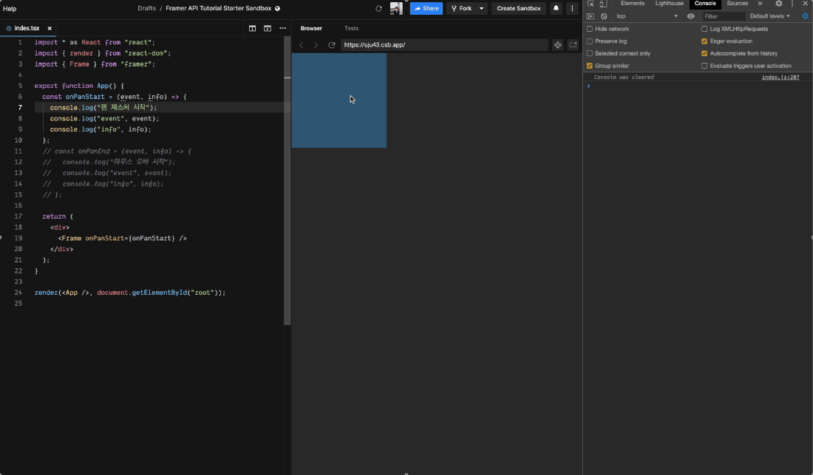
Task: Enable Hide network checkbox
Action: (x=590, y=29)
